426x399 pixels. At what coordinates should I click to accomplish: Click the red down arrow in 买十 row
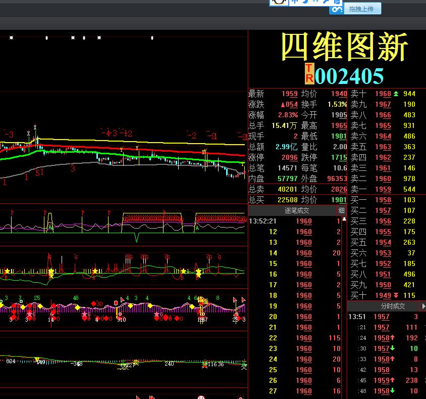[396, 295]
